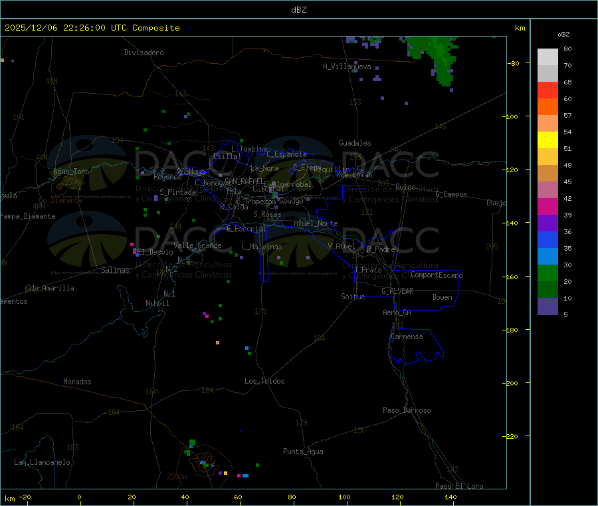
Task: Click the 'Morados' map label
Action: click(x=78, y=382)
